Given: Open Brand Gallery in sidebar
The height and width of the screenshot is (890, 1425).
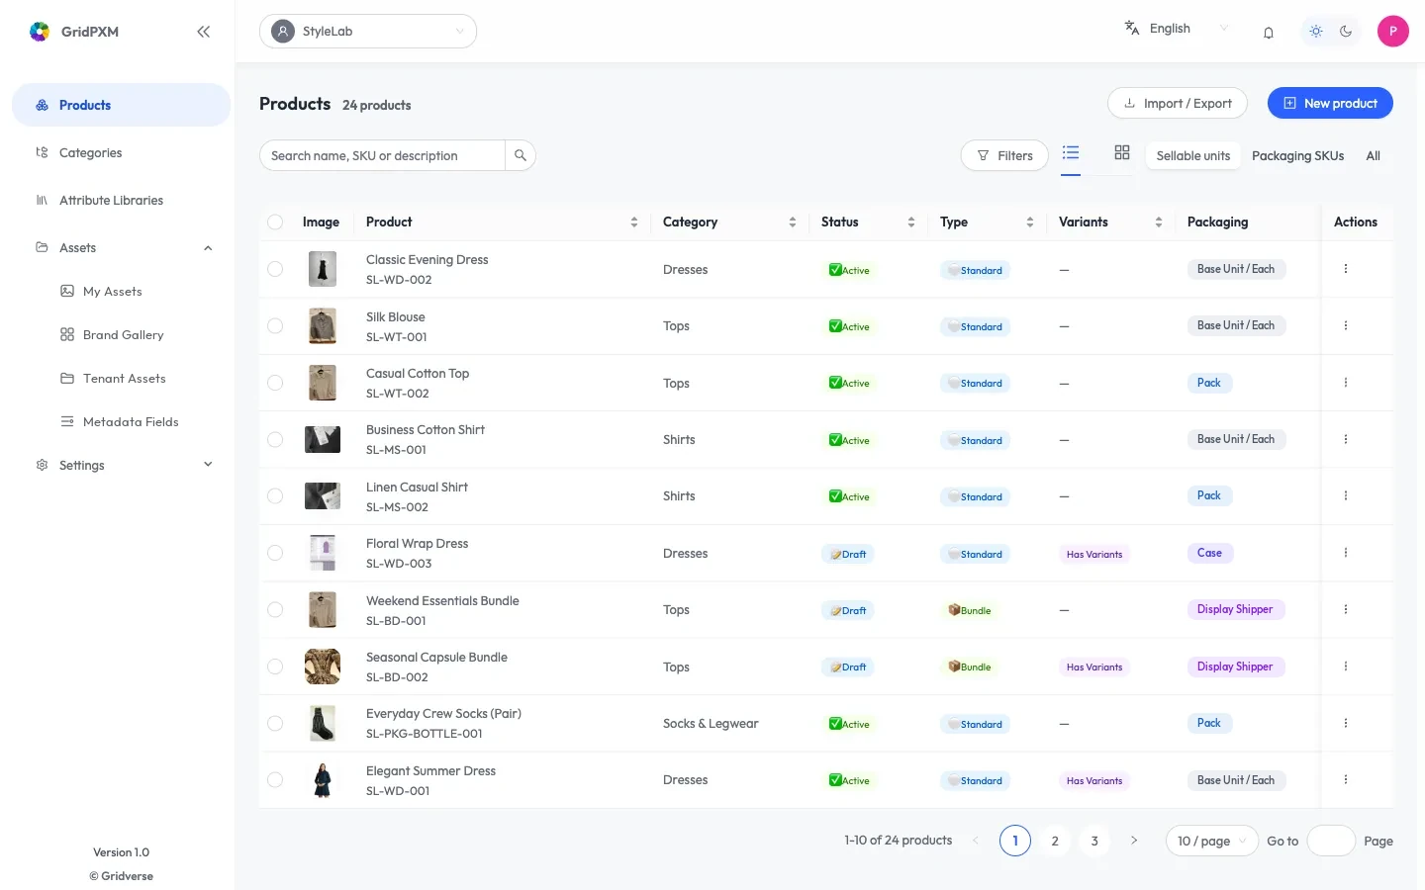Looking at the screenshot, I should pos(123,335).
